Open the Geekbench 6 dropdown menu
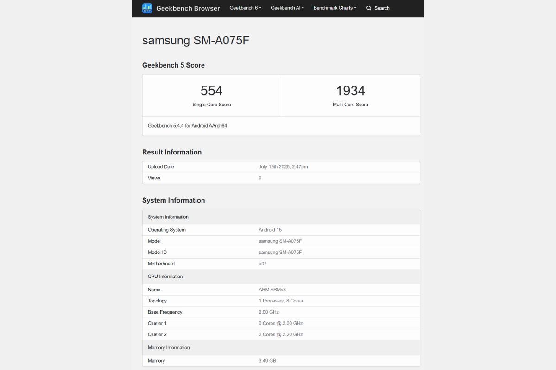 point(246,8)
